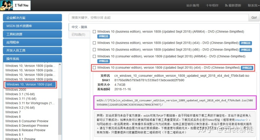The image size is (260, 140).
Task: Select Windows 3.11 for Workgroups item
Action: point(30,103)
